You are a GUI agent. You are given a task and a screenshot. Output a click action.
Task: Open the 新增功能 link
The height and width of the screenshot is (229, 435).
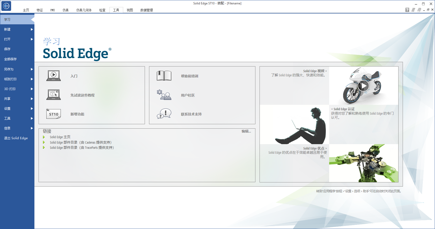pos(77,114)
